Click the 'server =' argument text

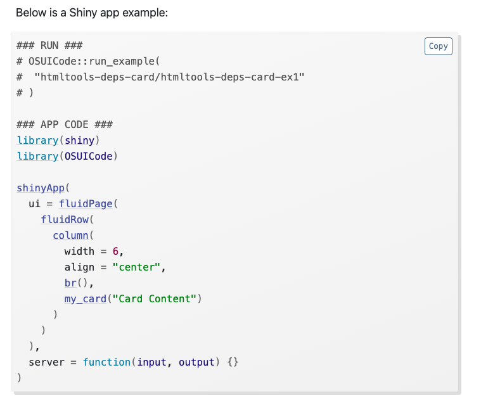(x=53, y=362)
